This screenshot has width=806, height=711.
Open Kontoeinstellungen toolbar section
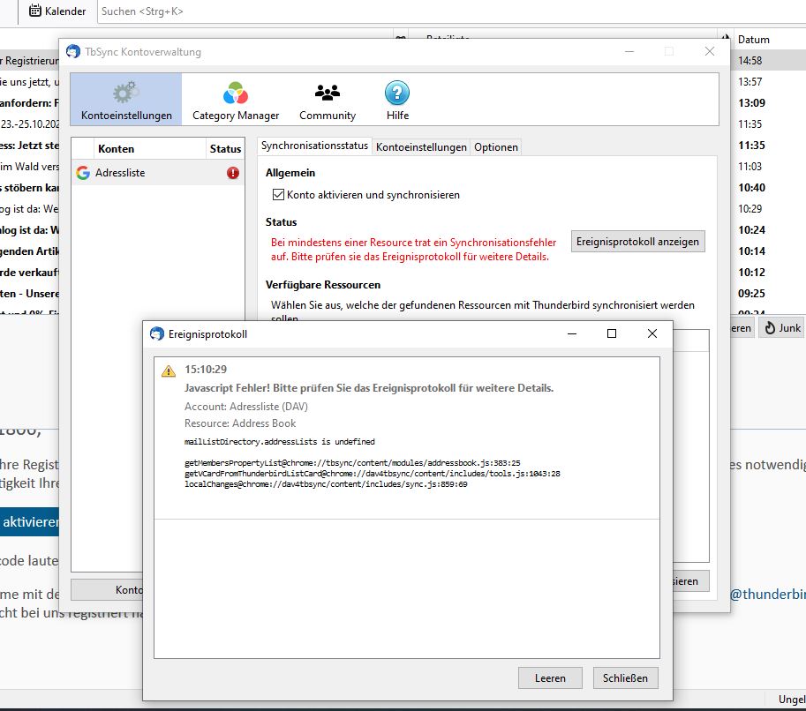126,99
